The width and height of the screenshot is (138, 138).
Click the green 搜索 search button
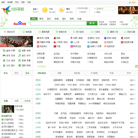[92, 23]
